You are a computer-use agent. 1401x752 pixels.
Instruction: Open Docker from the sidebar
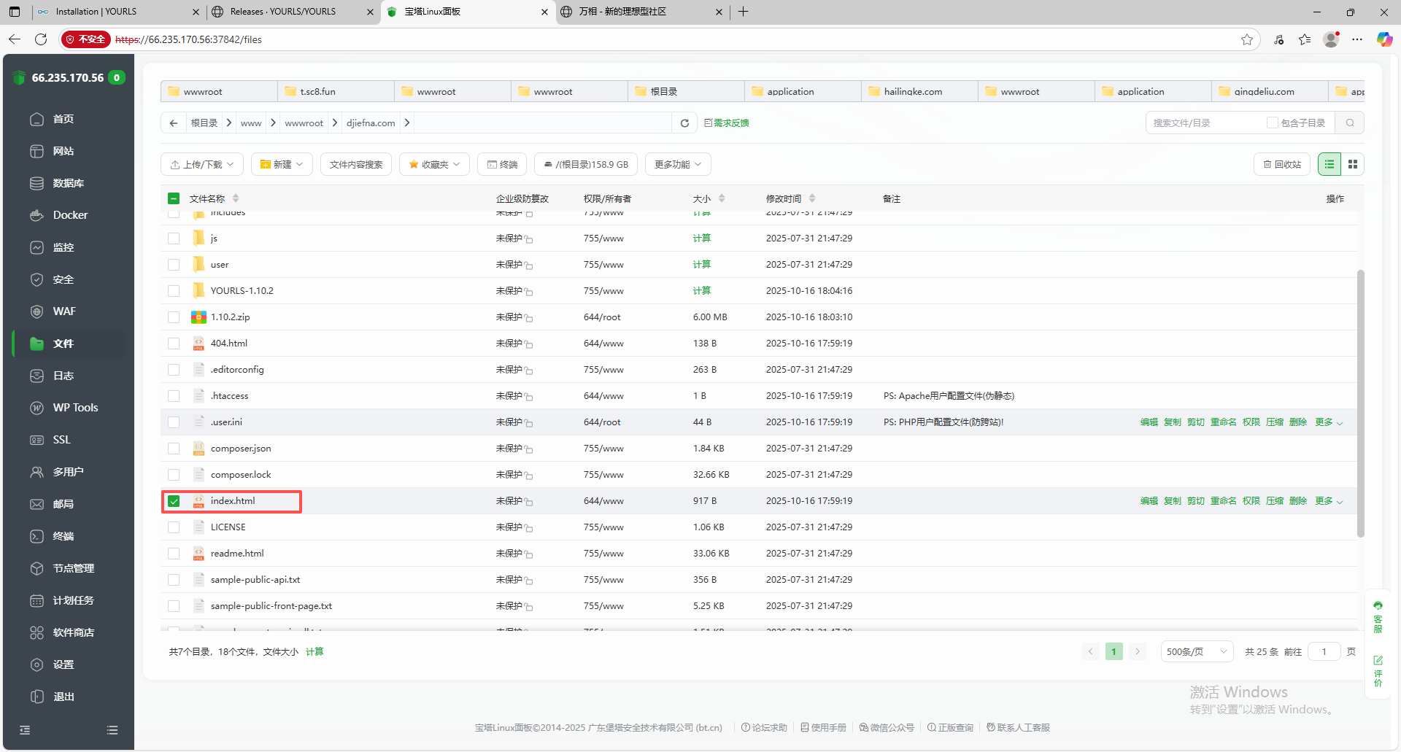pos(70,215)
